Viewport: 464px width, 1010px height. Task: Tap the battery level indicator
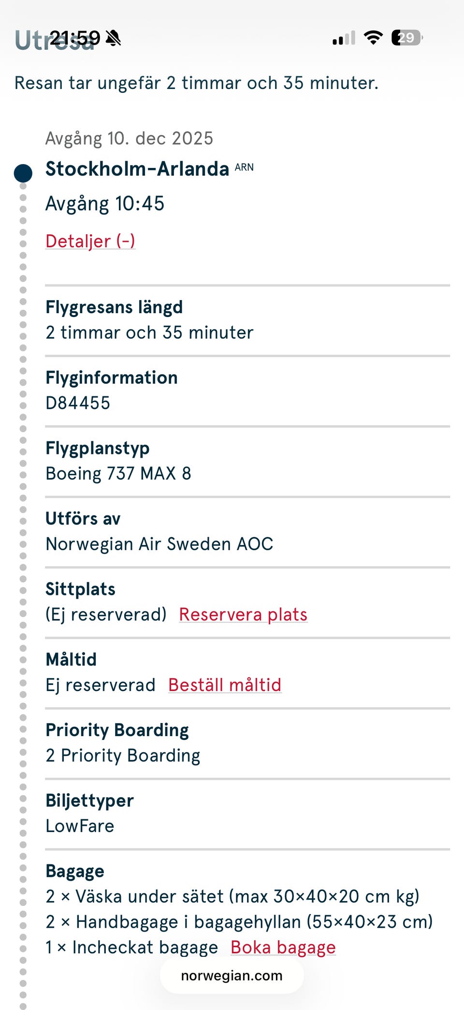[x=407, y=37]
